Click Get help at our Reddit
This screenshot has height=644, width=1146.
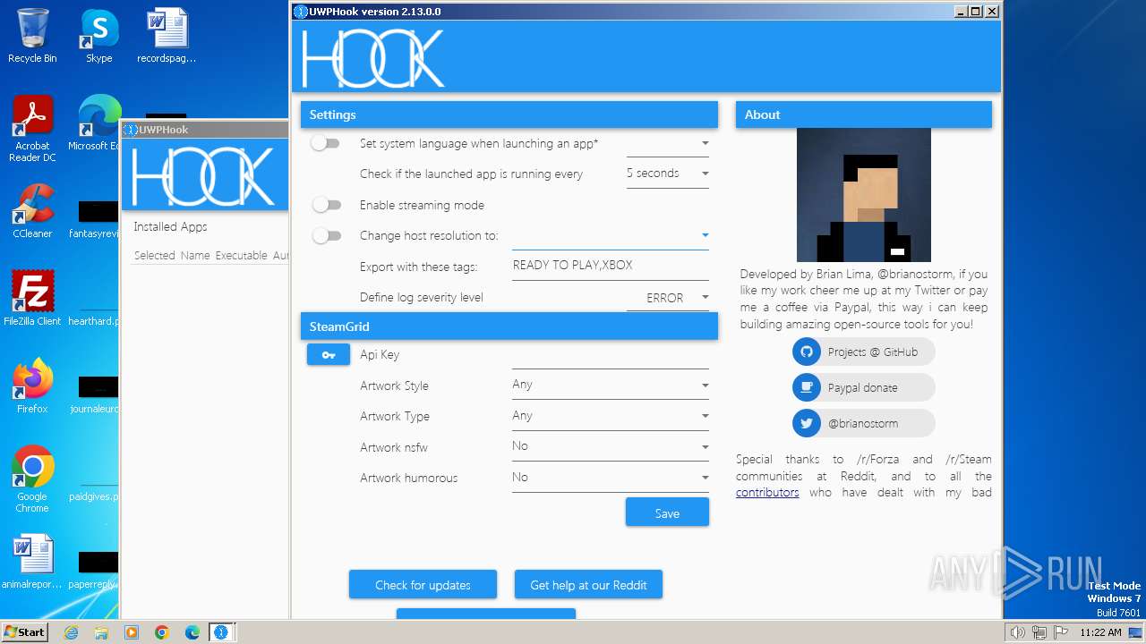pos(588,585)
